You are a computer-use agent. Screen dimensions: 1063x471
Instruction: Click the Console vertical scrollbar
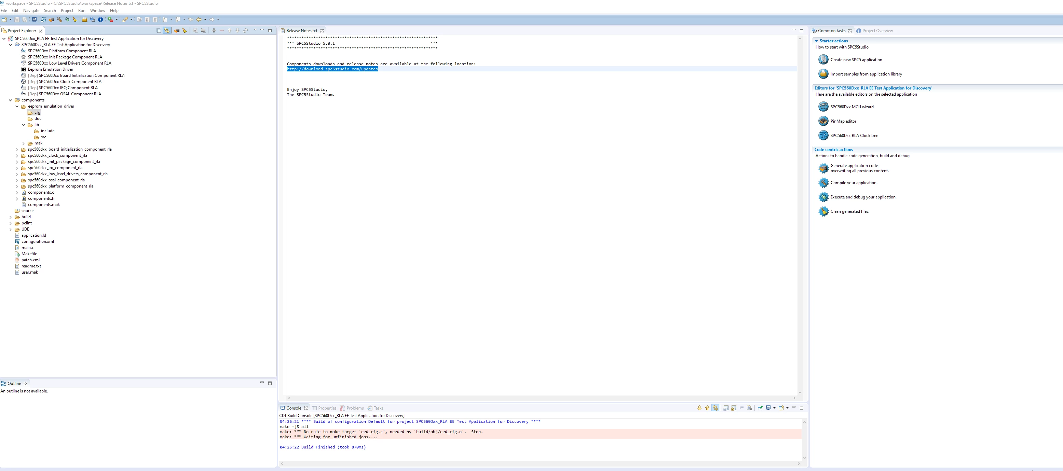coord(804,440)
